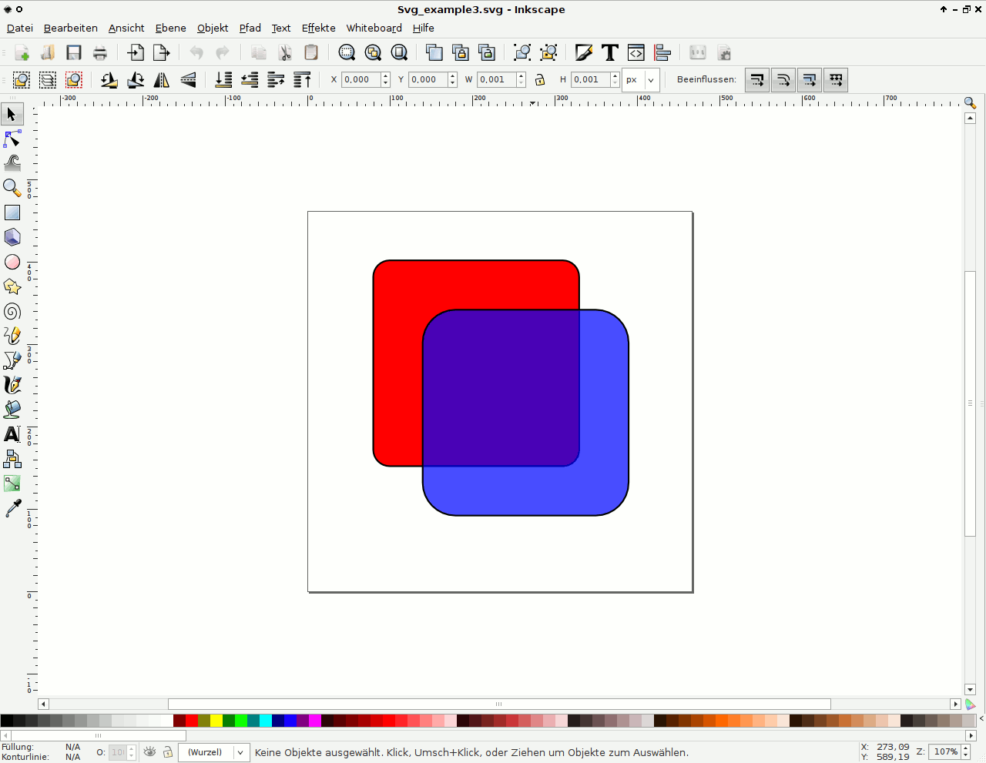Open Text and Font dialog icon
This screenshot has height=763, width=986.
click(610, 52)
